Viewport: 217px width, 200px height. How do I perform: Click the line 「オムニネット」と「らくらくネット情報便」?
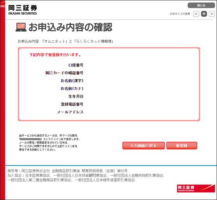[x=78, y=41]
